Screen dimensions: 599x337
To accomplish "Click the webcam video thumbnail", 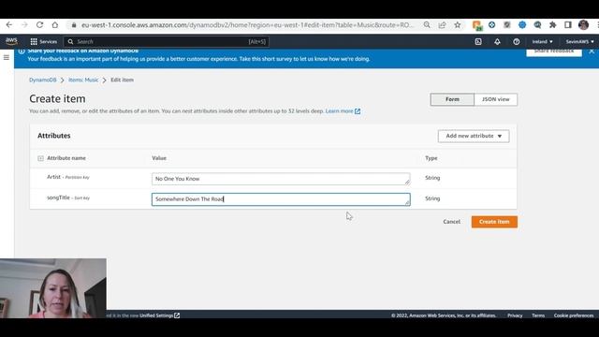I will pos(53,288).
